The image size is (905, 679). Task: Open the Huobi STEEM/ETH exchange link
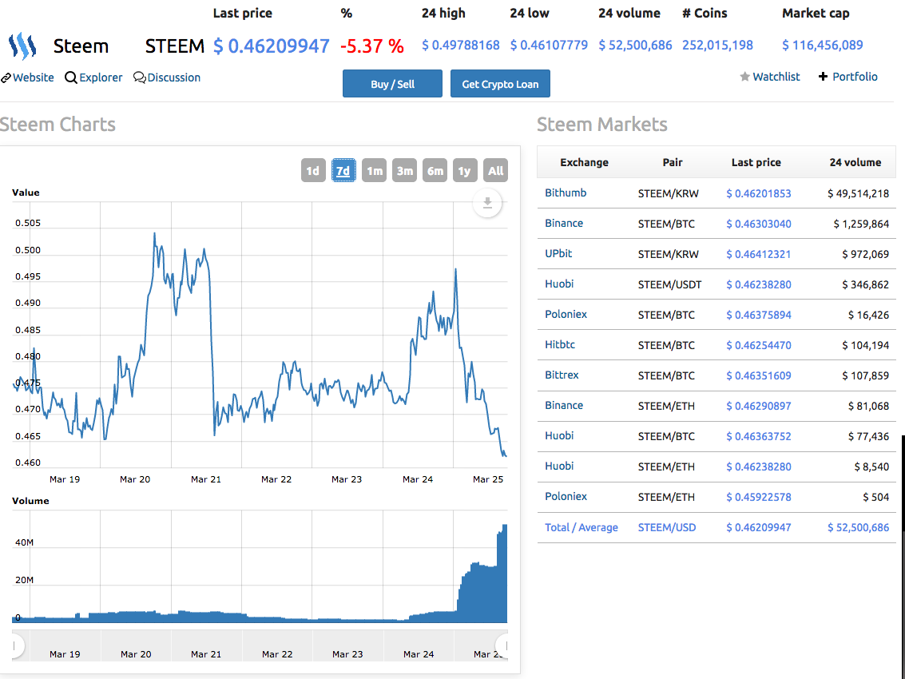click(x=559, y=466)
